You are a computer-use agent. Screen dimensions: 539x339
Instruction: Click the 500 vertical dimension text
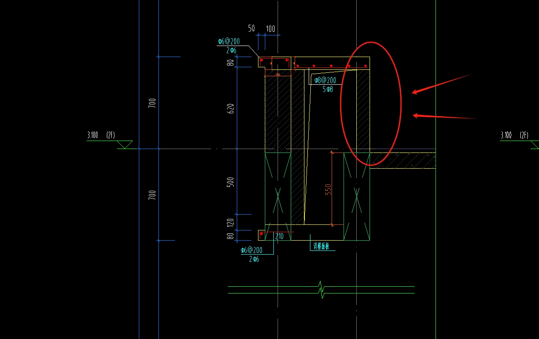point(231,182)
